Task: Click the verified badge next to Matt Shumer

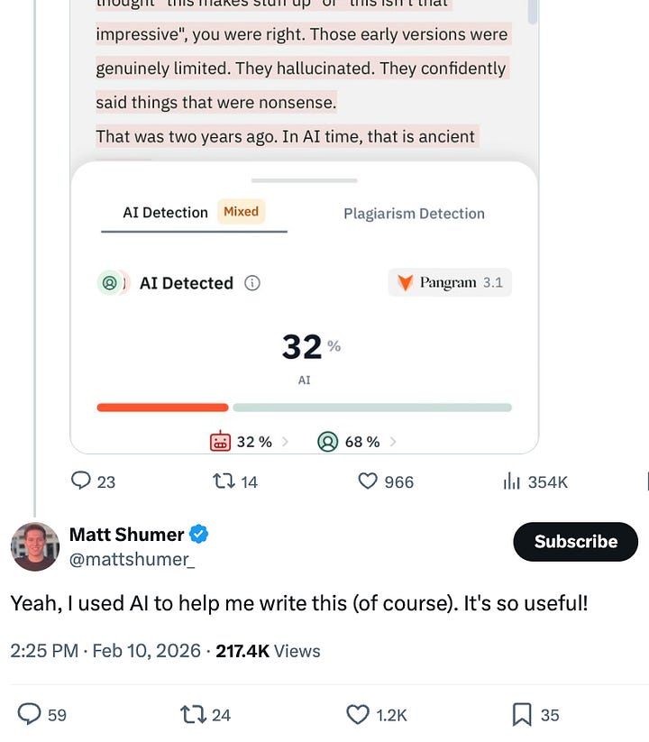Action: [x=198, y=534]
